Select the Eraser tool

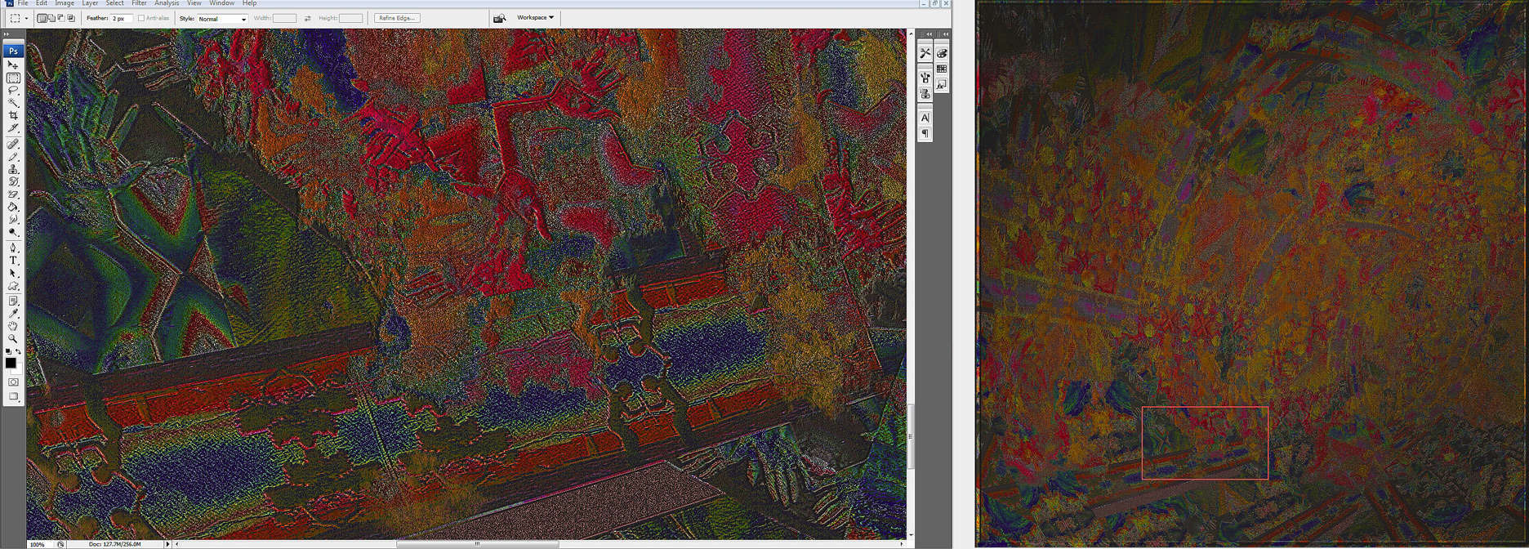tap(13, 194)
